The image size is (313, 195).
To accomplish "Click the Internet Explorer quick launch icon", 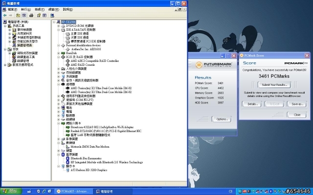I will [x=44, y=192].
